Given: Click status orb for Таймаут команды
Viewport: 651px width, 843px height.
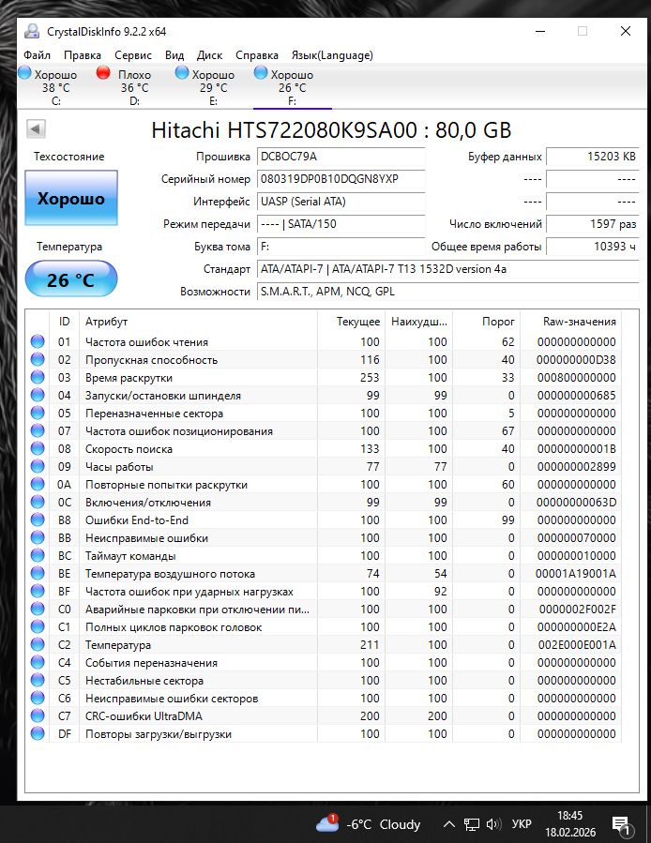Looking at the screenshot, I should pyautogui.click(x=38, y=555).
